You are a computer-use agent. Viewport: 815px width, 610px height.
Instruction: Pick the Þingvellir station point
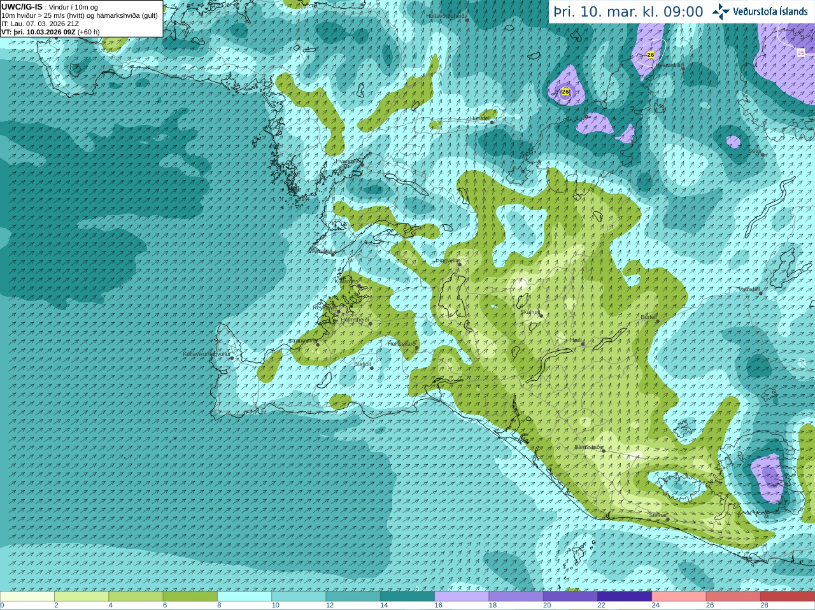[x=459, y=264]
